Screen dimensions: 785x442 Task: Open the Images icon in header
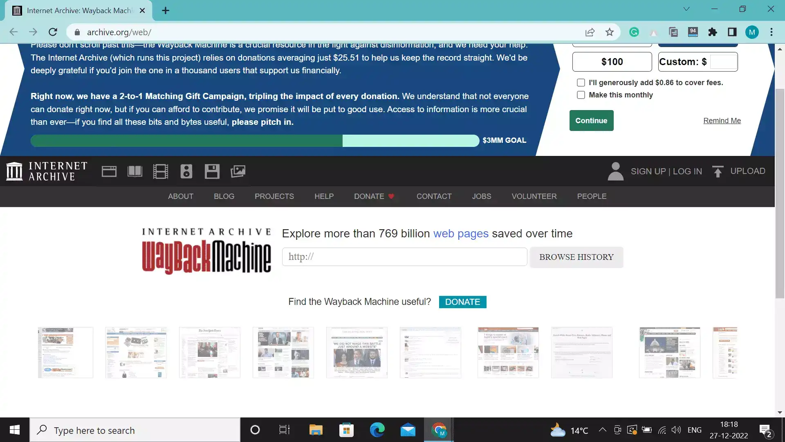click(x=238, y=171)
